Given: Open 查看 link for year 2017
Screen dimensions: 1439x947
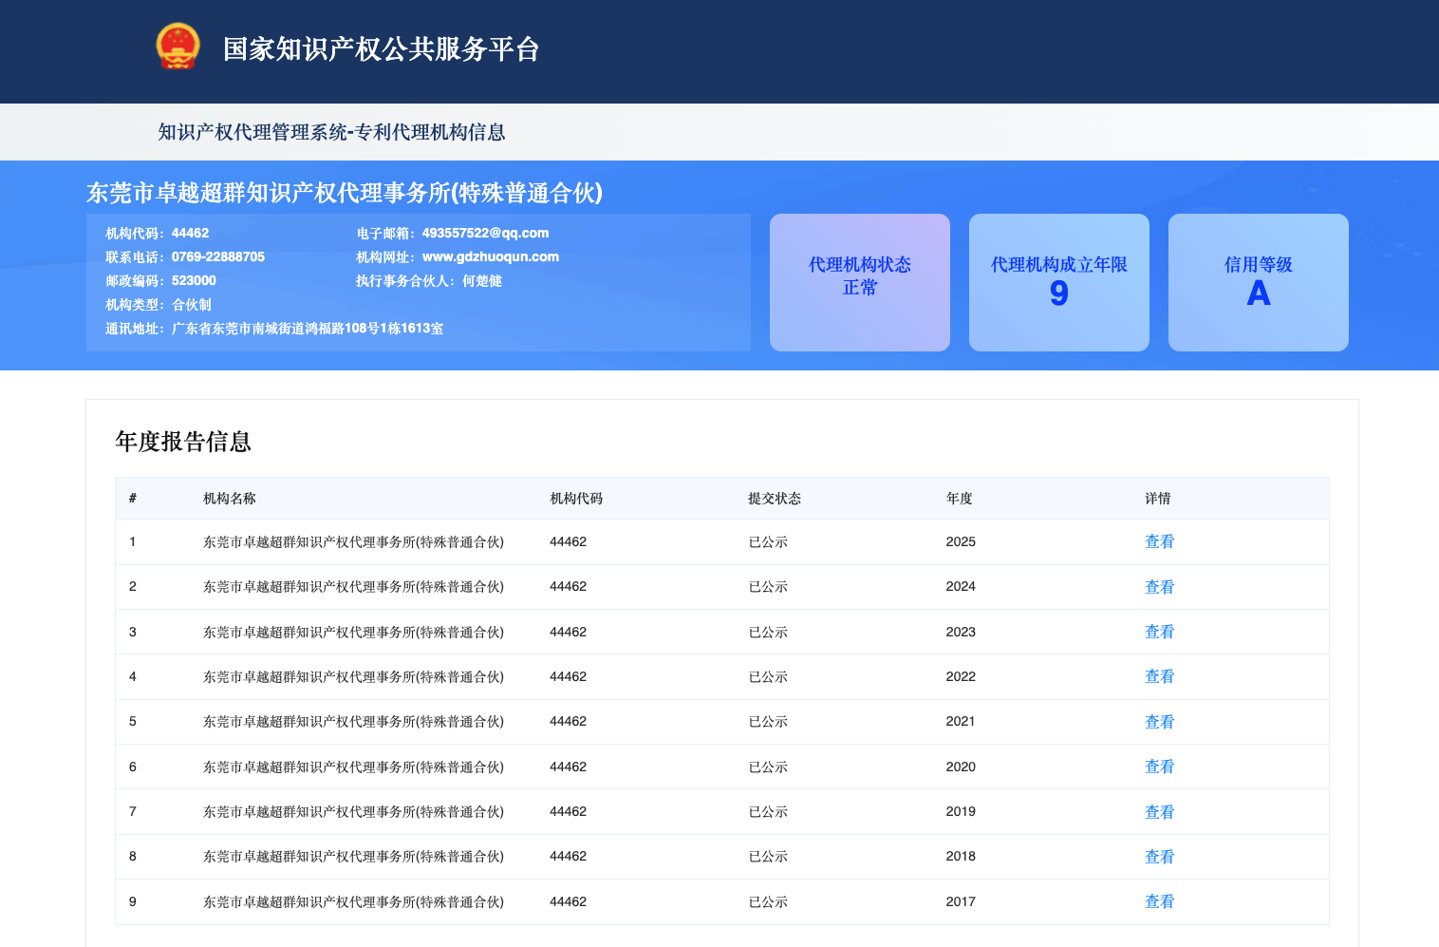Looking at the screenshot, I should (x=1159, y=901).
